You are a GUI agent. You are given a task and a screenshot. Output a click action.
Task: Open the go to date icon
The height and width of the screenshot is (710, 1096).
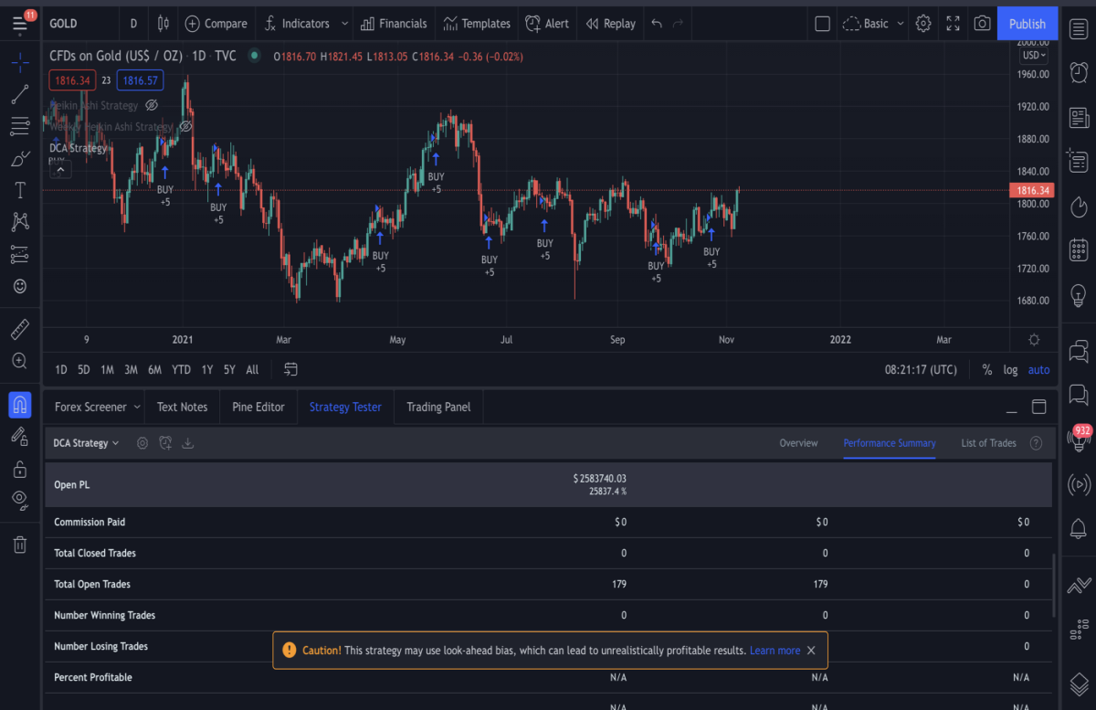(x=291, y=370)
